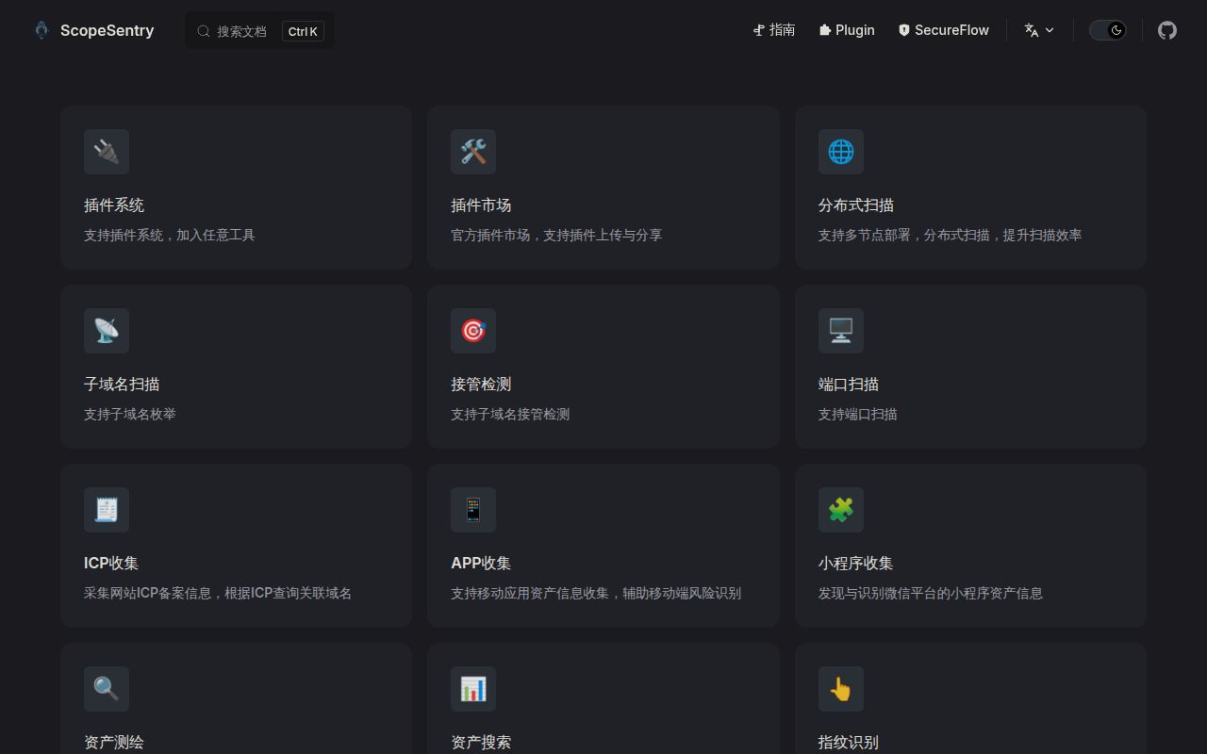The height and width of the screenshot is (754, 1207).
Task: Click the puzzle piece icon for 小程序收集
Action: coord(841,510)
